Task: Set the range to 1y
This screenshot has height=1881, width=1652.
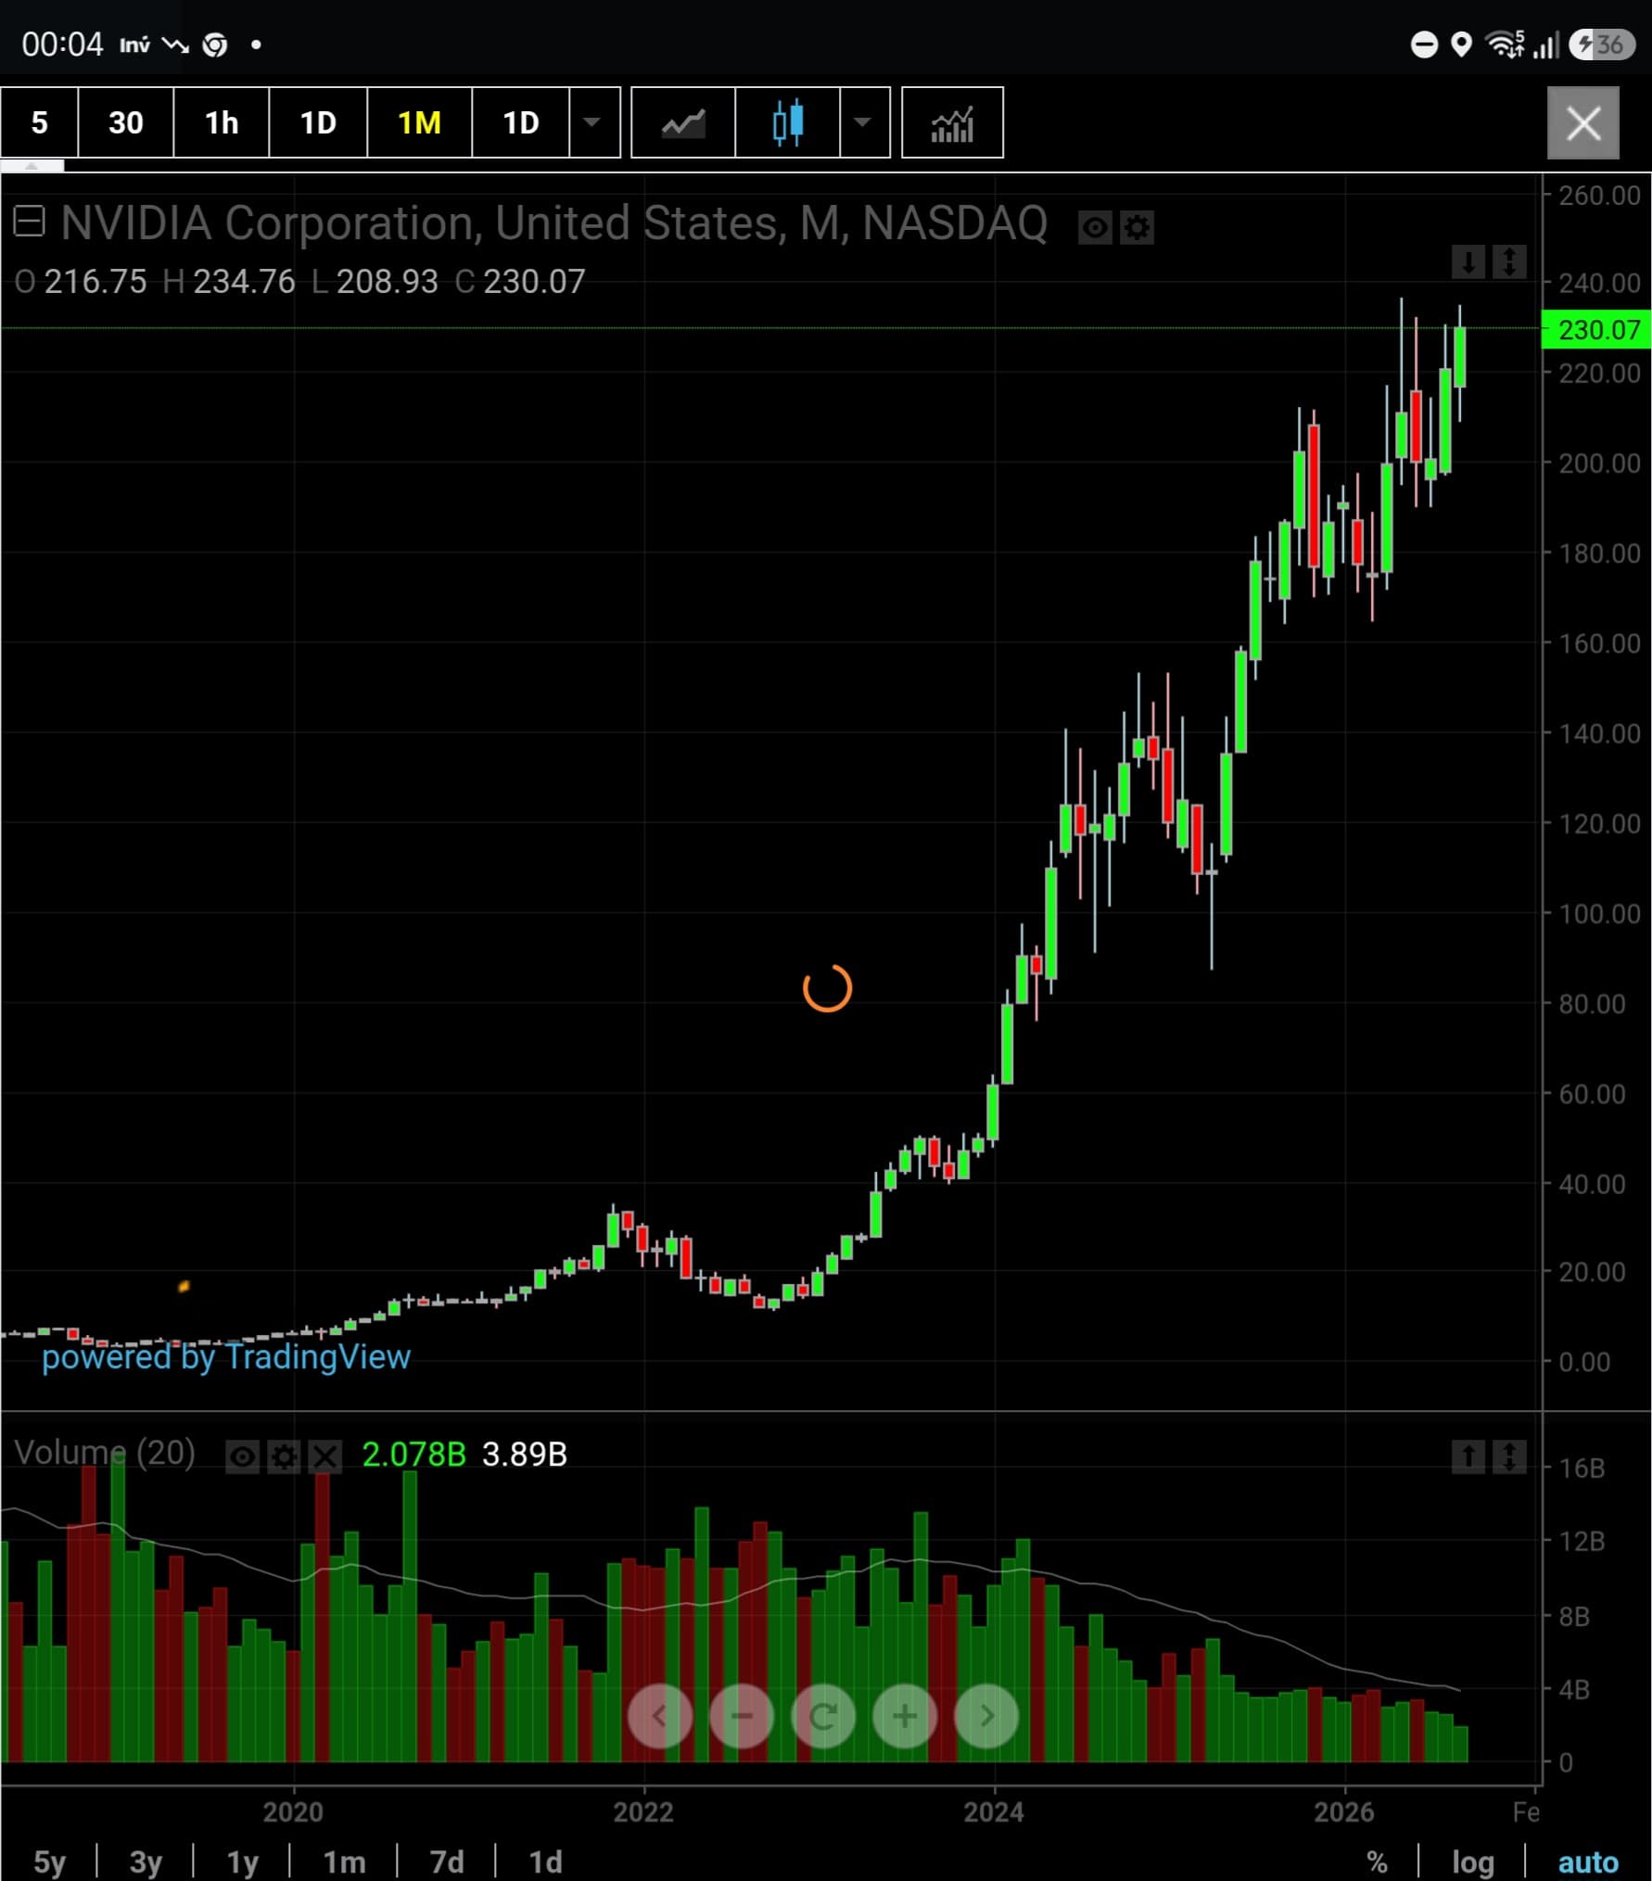Action: coord(243,1862)
